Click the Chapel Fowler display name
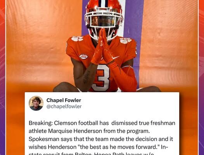The height and width of the screenshot is (155, 204). click(64, 100)
